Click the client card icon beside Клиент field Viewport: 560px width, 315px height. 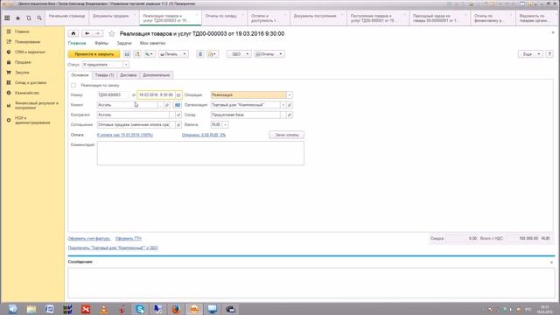[177, 105]
